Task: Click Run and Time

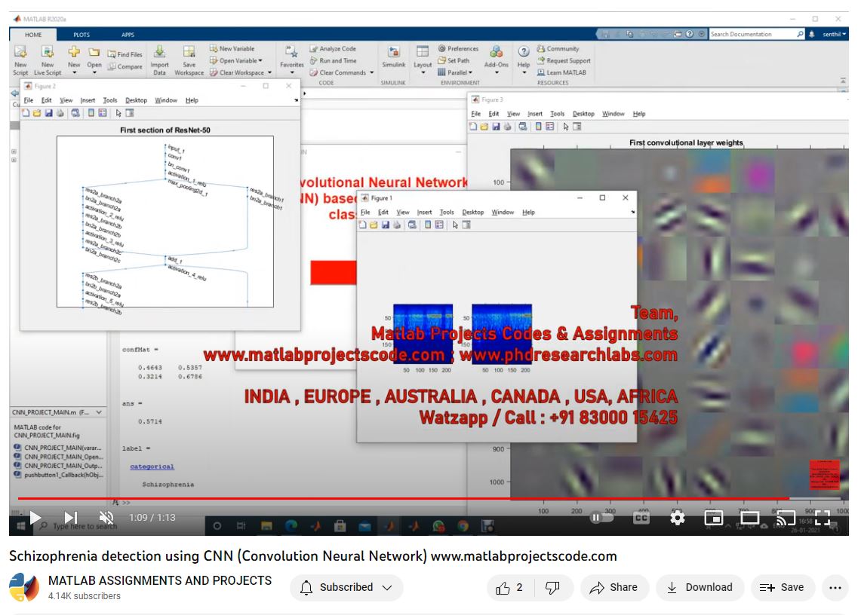Action: coord(333,60)
